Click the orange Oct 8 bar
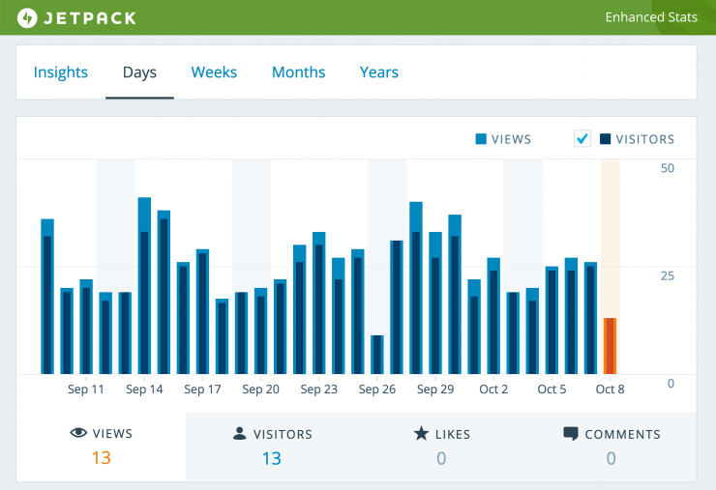 point(611,346)
